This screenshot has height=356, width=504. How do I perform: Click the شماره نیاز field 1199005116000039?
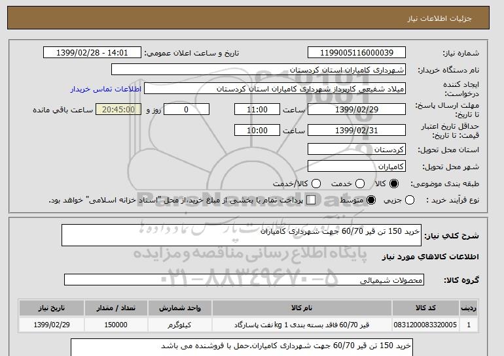tap(357, 53)
